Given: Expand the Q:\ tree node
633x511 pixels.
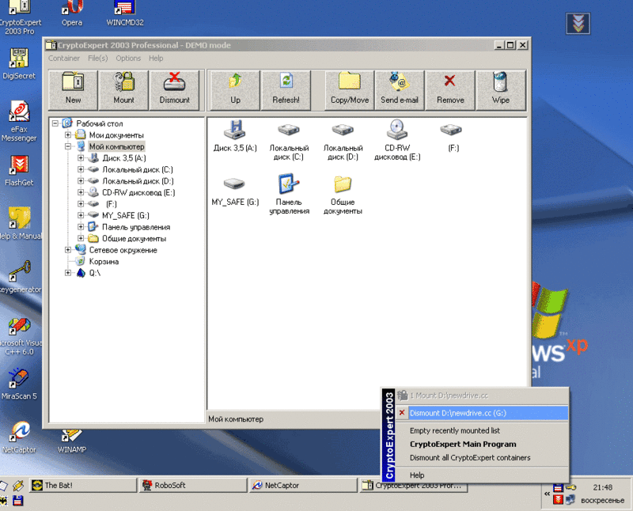Looking at the screenshot, I should point(68,273).
